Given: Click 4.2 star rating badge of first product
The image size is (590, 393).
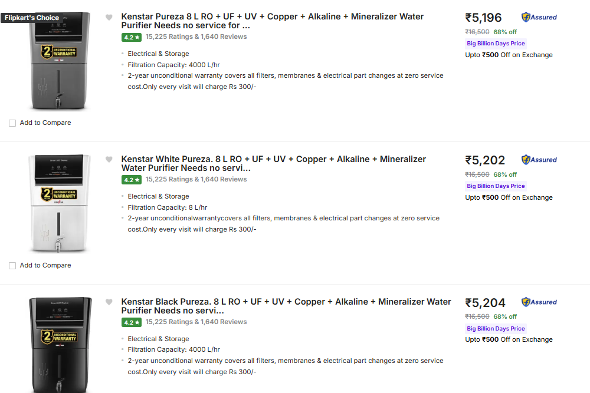Looking at the screenshot, I should click(132, 37).
